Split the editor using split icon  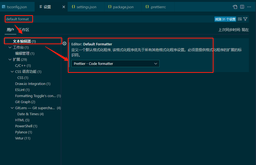pos(242,7)
